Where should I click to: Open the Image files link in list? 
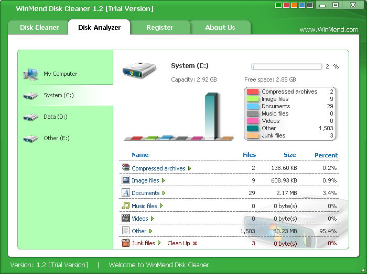(145, 180)
